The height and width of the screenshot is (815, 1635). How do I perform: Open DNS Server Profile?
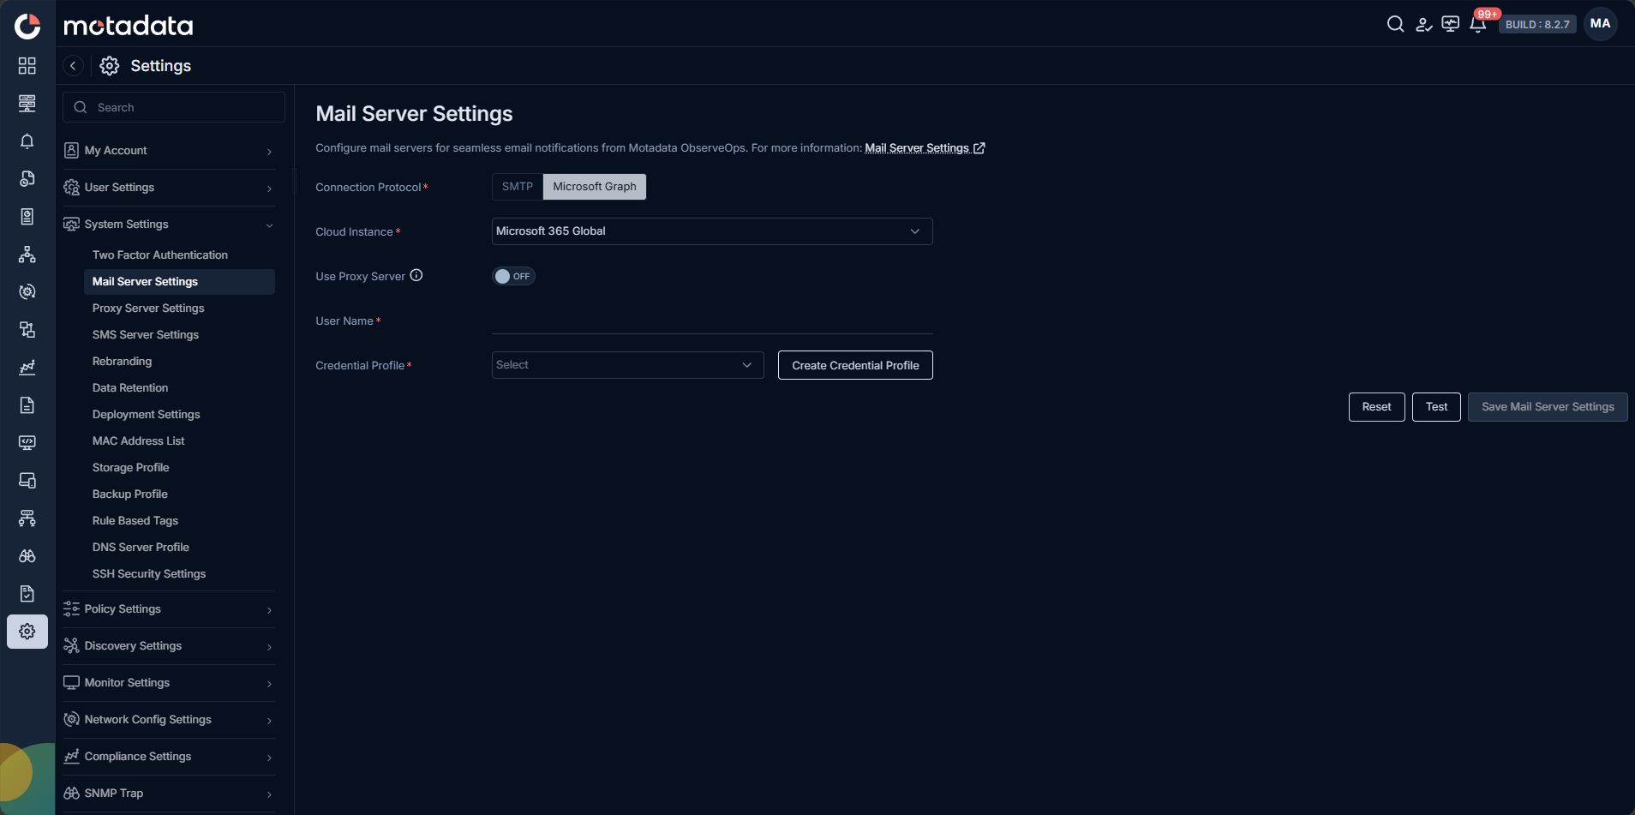[x=179, y=548]
